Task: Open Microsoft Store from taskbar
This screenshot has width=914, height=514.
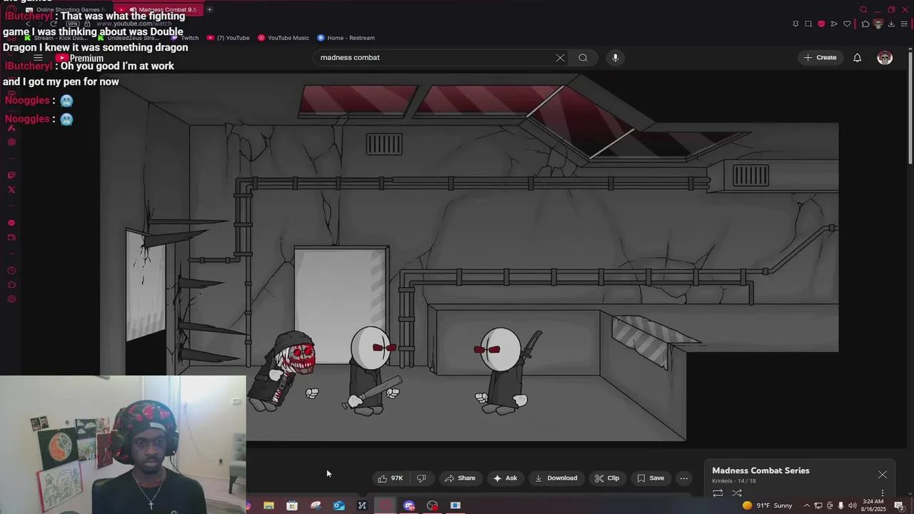Action: [x=292, y=505]
